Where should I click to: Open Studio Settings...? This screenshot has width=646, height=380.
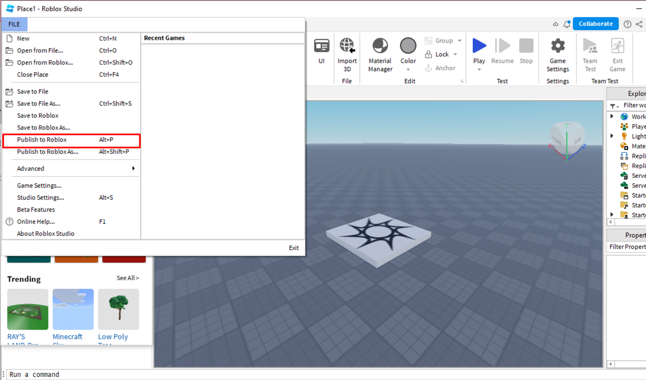pos(71,197)
